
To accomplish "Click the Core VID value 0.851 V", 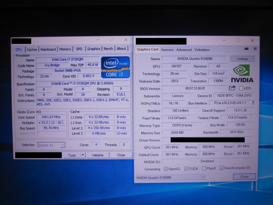I will click(x=89, y=76).
